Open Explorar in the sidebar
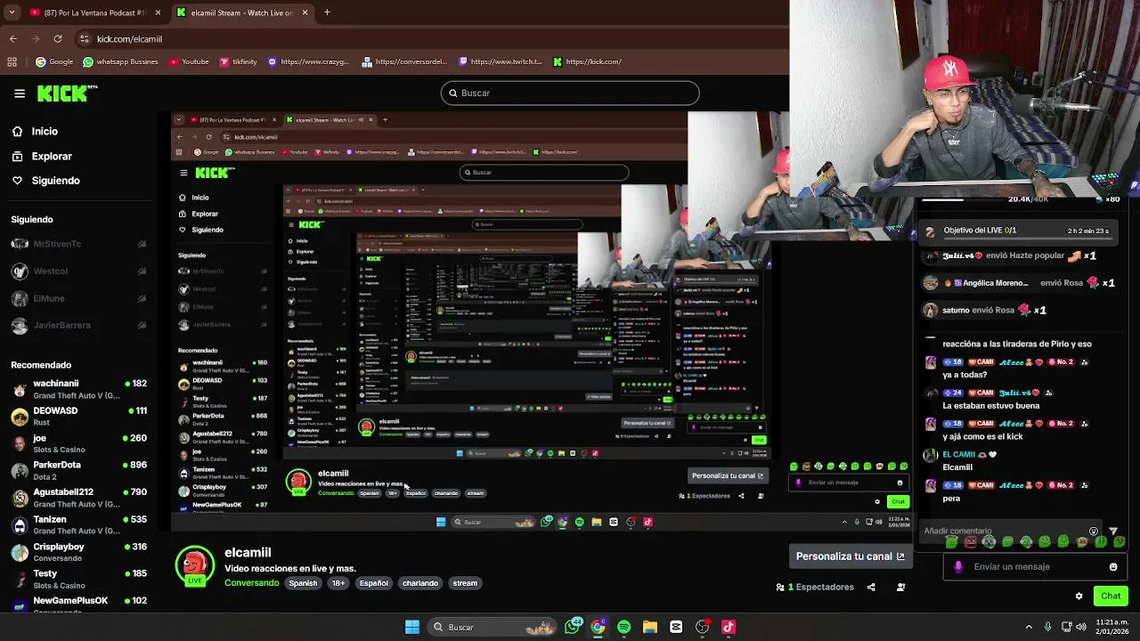1140x641 pixels. pos(42,156)
